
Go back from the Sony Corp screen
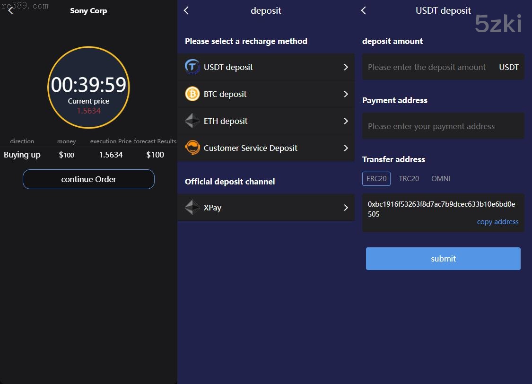point(10,10)
